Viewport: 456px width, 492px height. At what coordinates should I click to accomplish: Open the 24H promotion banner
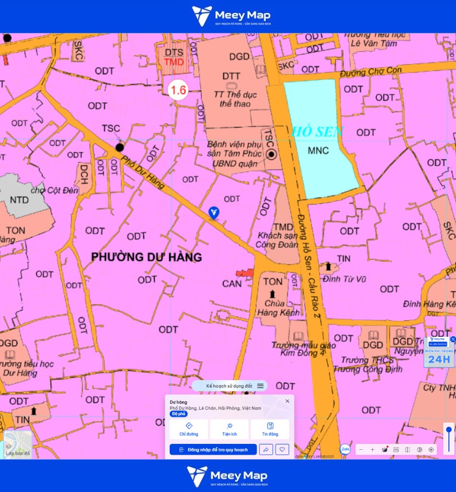(439, 352)
